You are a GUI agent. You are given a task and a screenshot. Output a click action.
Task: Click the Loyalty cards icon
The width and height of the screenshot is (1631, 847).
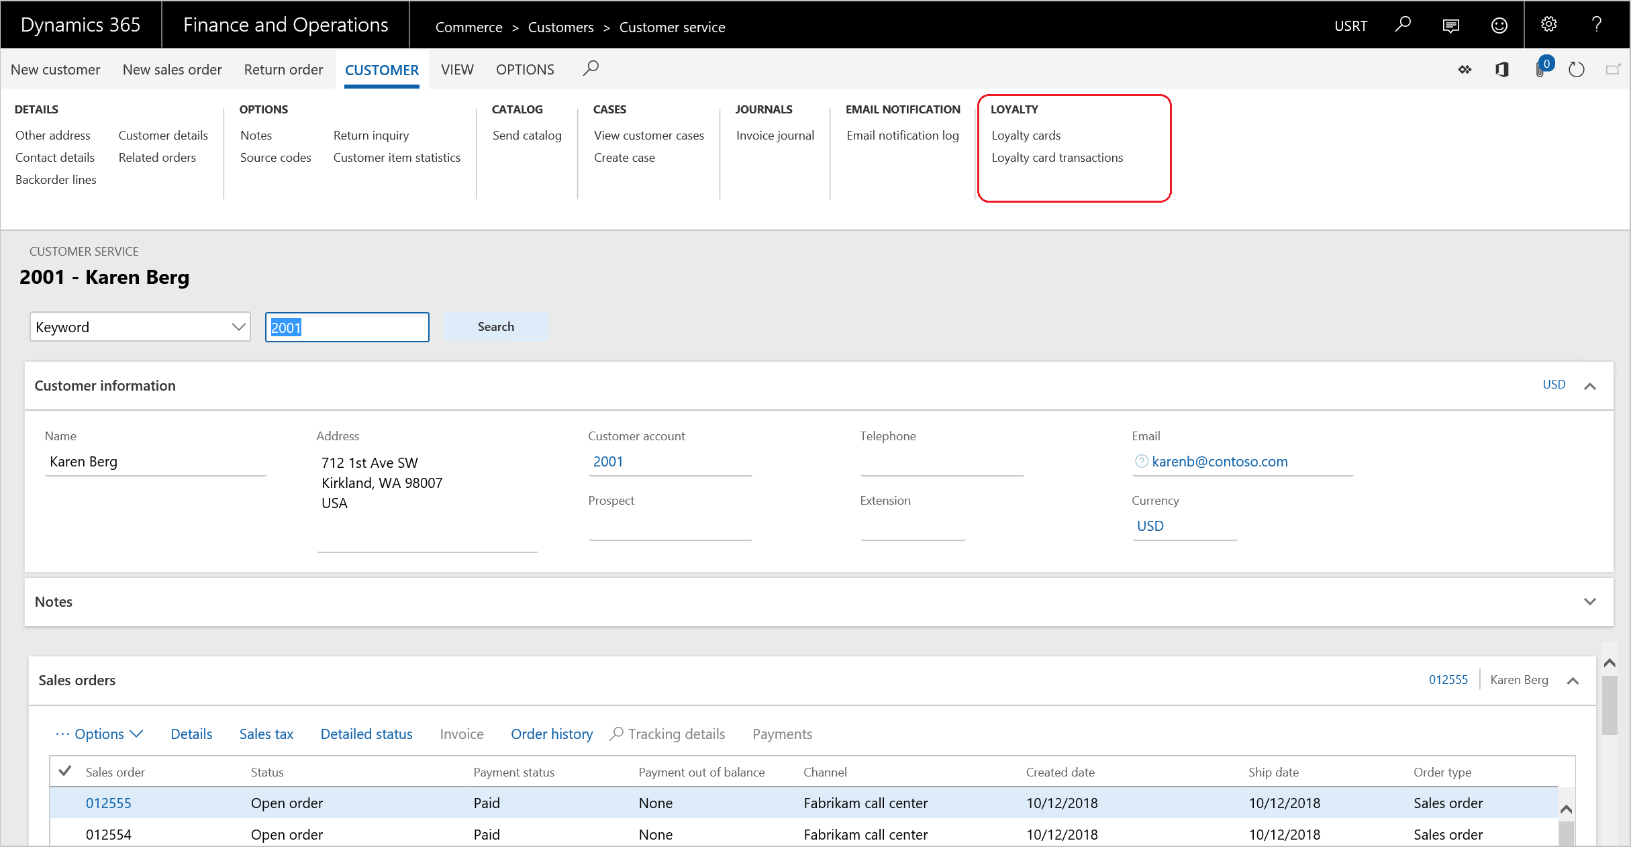click(1025, 135)
